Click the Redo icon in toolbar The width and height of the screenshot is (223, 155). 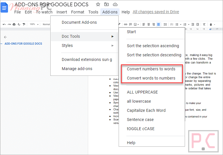point(9,25)
